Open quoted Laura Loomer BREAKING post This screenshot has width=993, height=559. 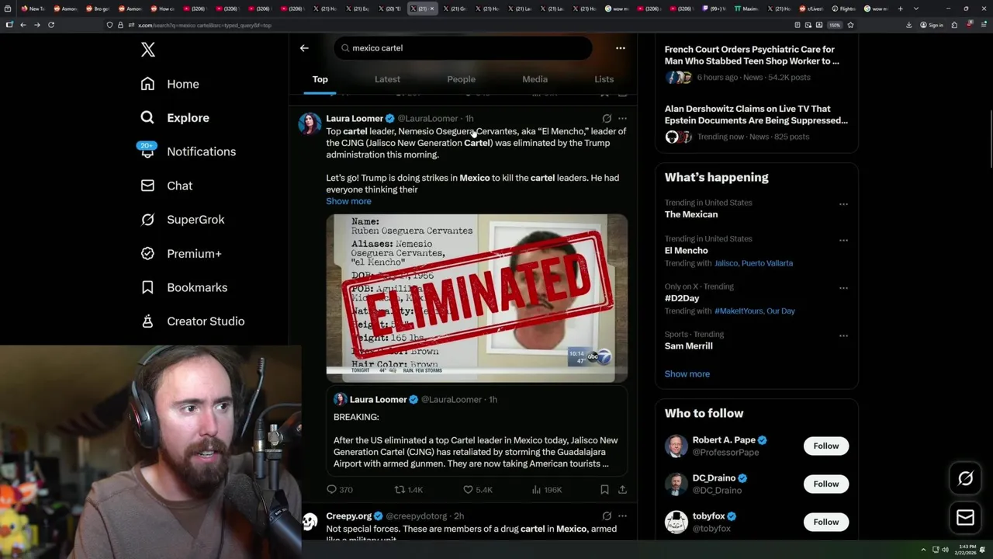point(476,432)
